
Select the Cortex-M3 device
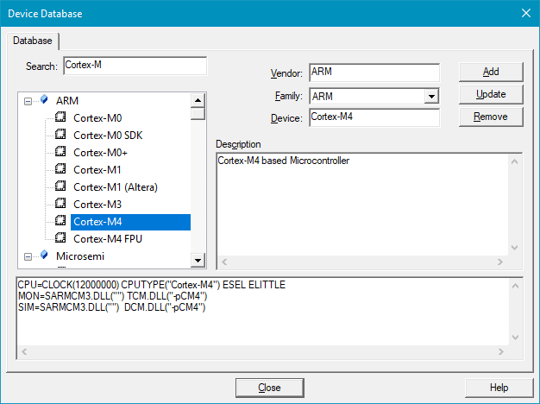[x=97, y=205]
